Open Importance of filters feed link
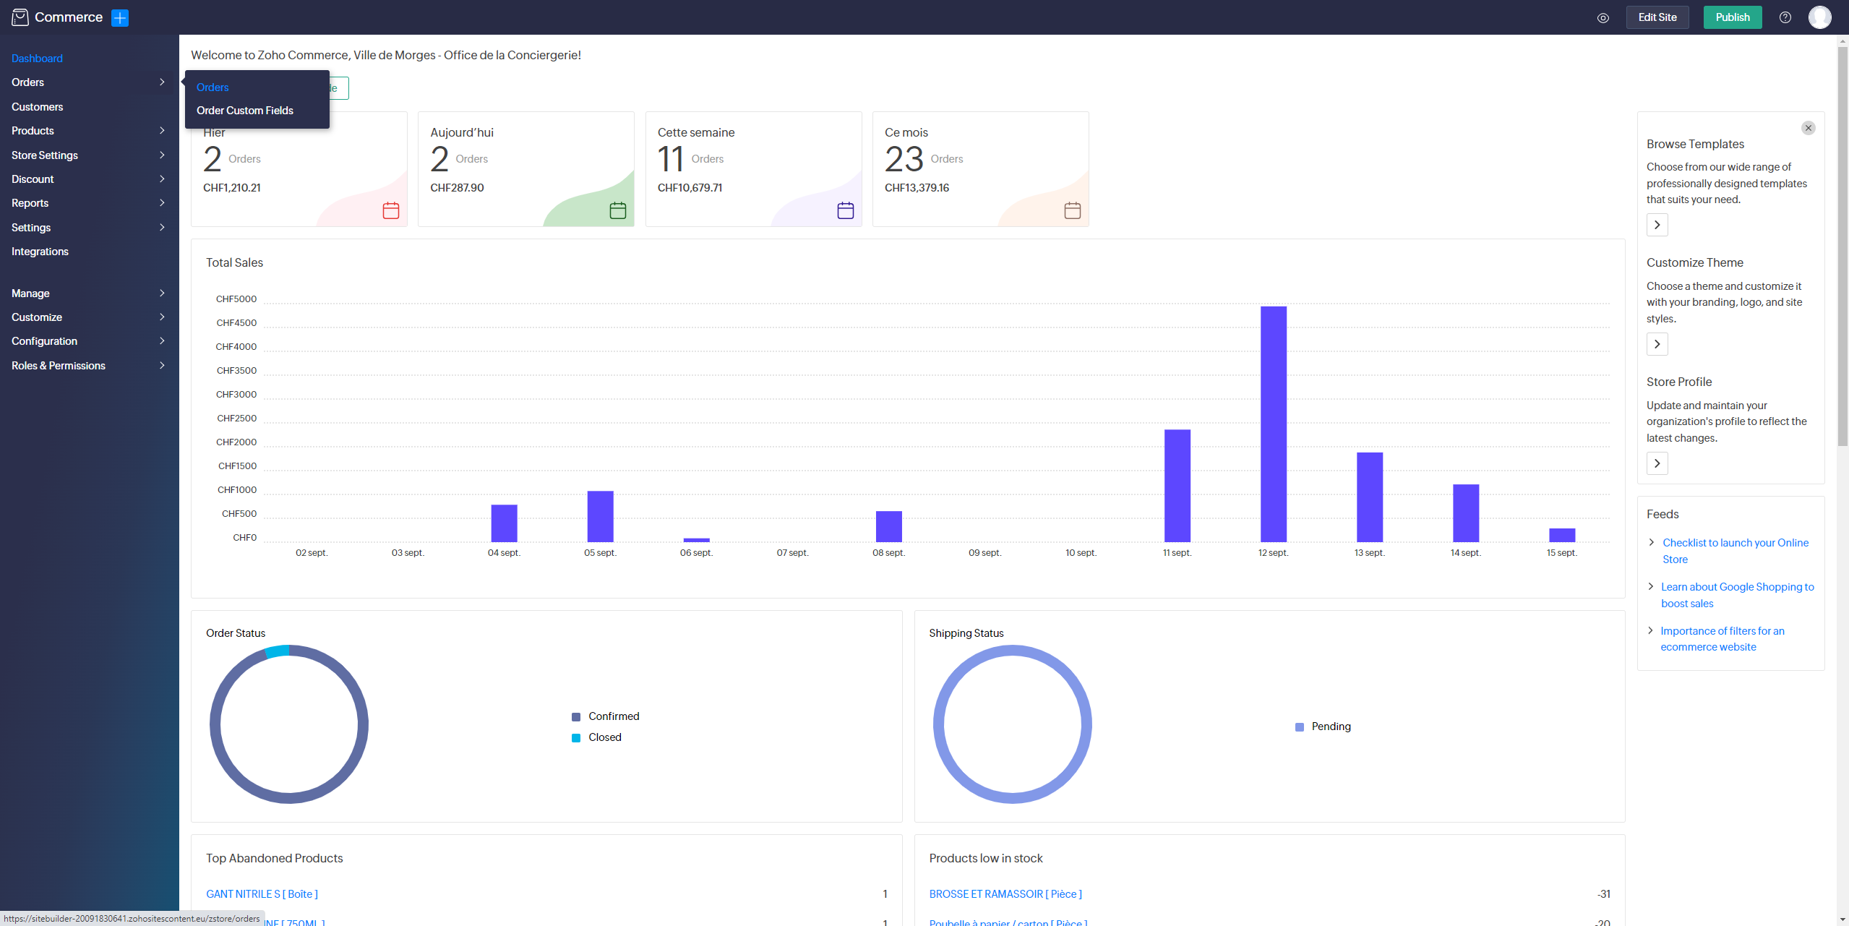Viewport: 1849px width, 926px height. point(1722,639)
